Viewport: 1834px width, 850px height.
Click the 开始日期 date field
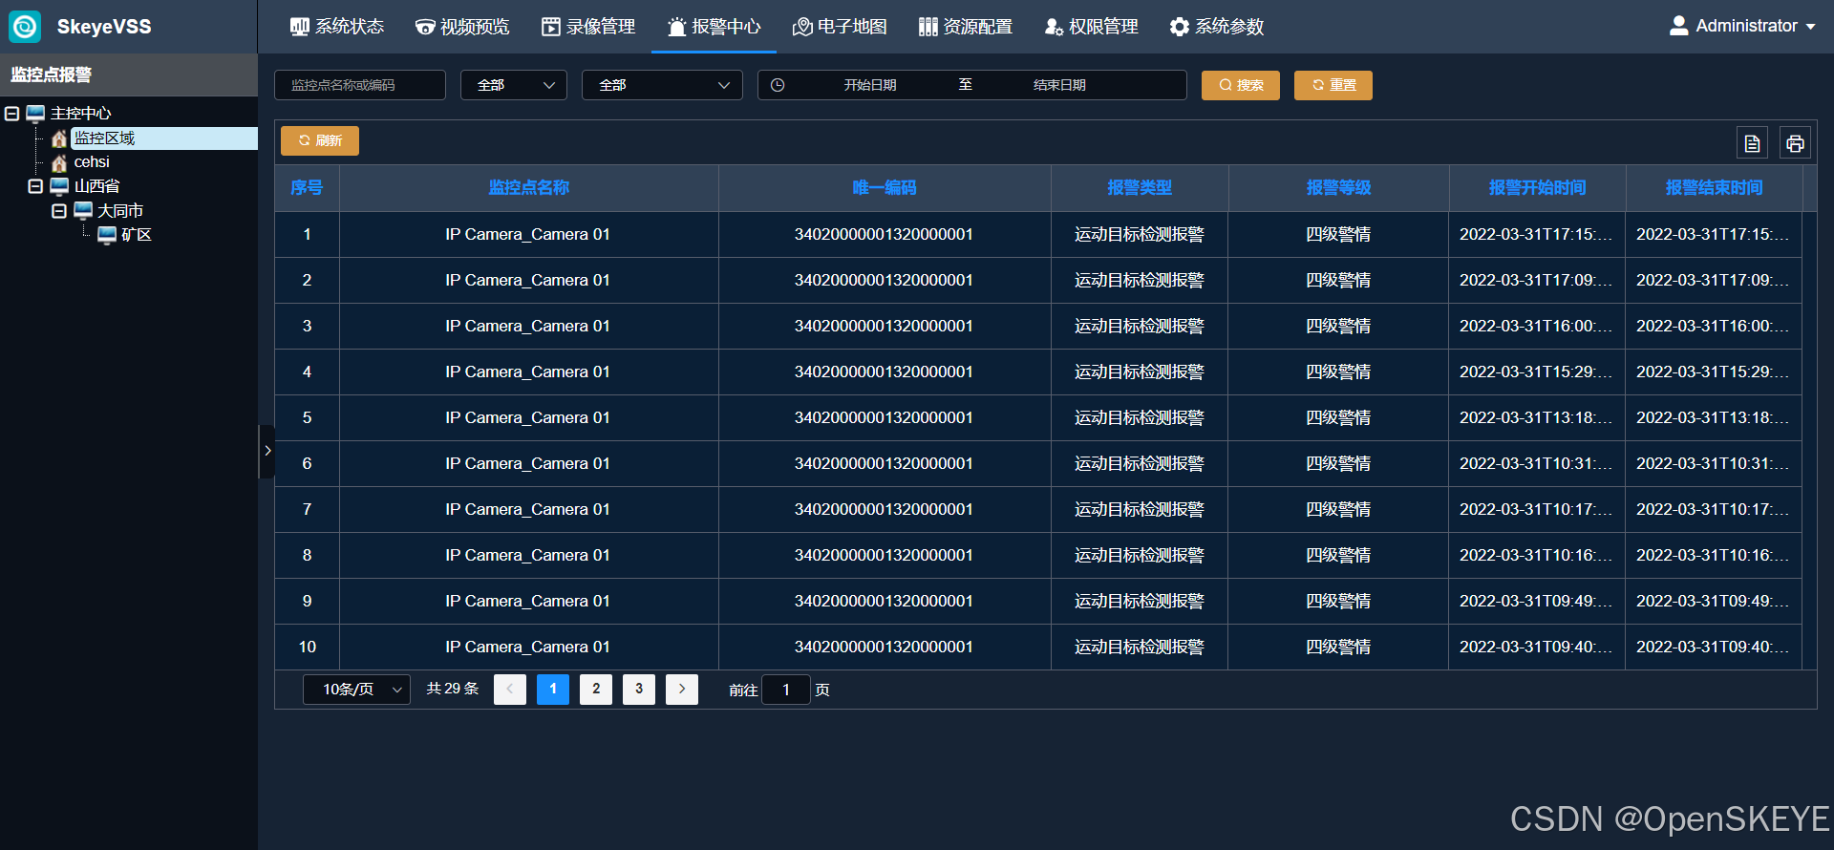coord(869,85)
